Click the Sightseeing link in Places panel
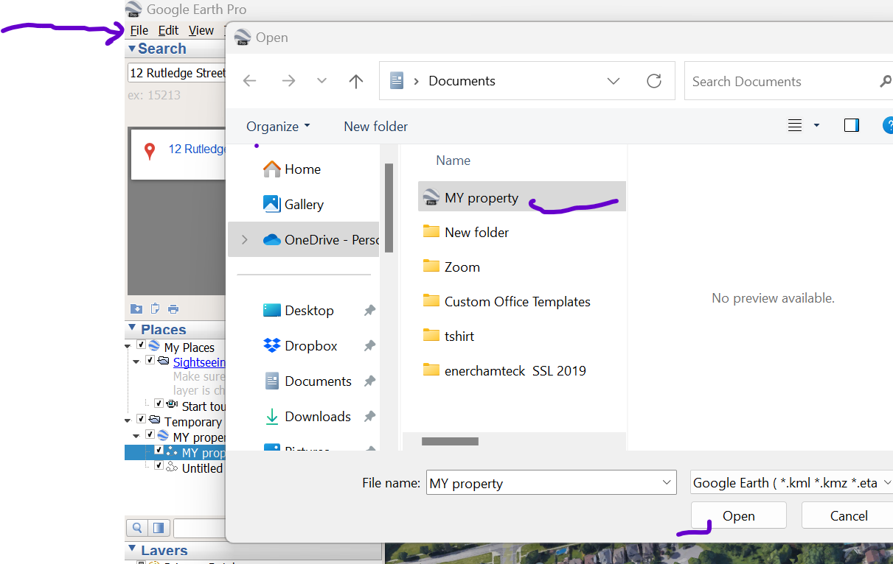Screen dimensions: 893x564 click(199, 362)
